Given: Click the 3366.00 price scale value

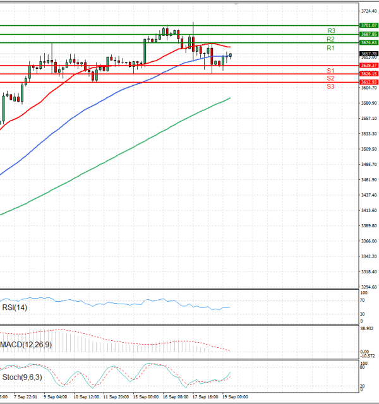Looking at the screenshot, I should click(369, 241).
